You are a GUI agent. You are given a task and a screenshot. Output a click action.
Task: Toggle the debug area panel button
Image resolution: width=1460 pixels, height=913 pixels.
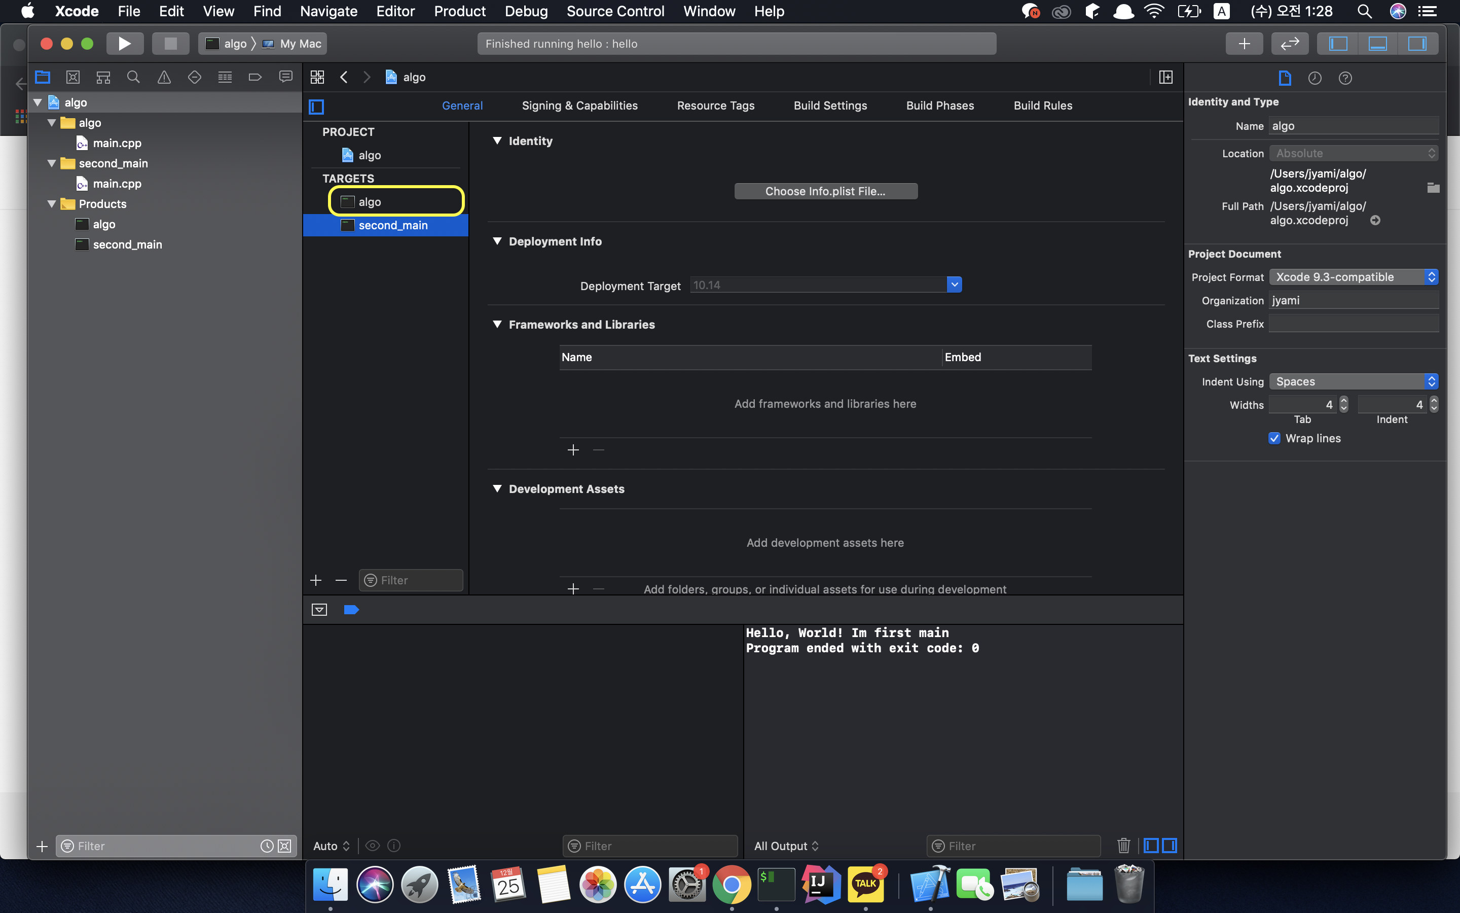point(1377,44)
